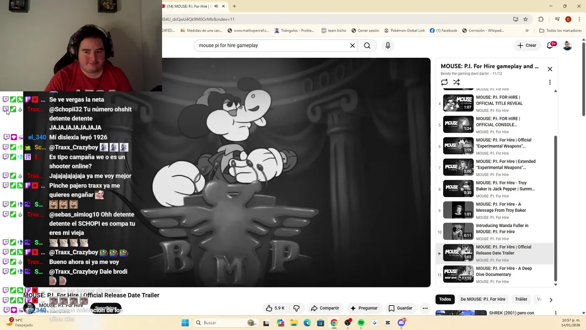Like the video (5.9 K thumbs up)
Image resolution: width=586 pixels, height=330 pixels.
click(x=275, y=308)
